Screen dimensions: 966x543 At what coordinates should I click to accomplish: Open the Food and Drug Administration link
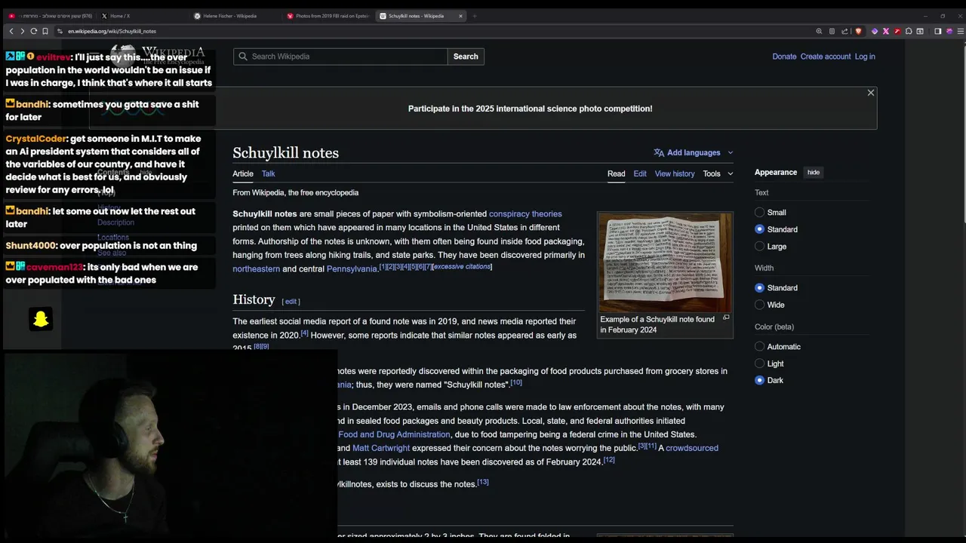coord(394,434)
